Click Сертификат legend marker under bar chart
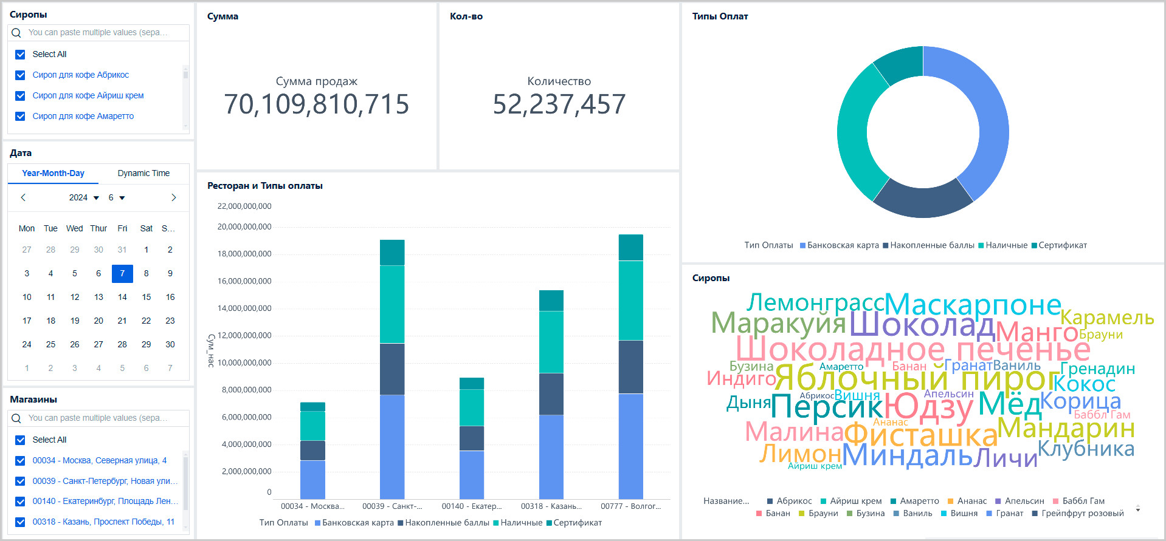Image resolution: width=1166 pixels, height=541 pixels. click(x=549, y=523)
